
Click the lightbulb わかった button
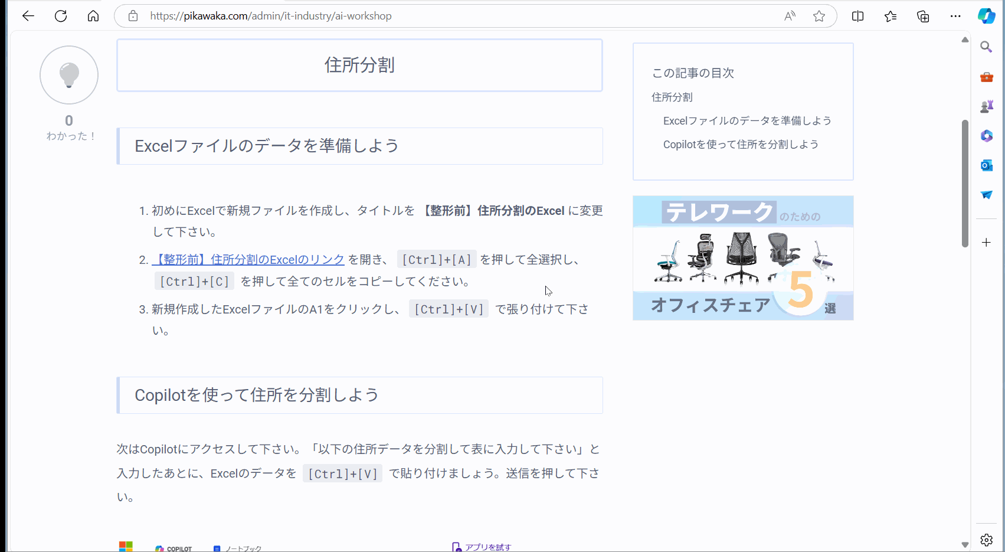click(x=69, y=75)
